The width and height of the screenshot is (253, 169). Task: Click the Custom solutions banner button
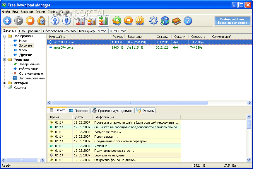coord(232,21)
